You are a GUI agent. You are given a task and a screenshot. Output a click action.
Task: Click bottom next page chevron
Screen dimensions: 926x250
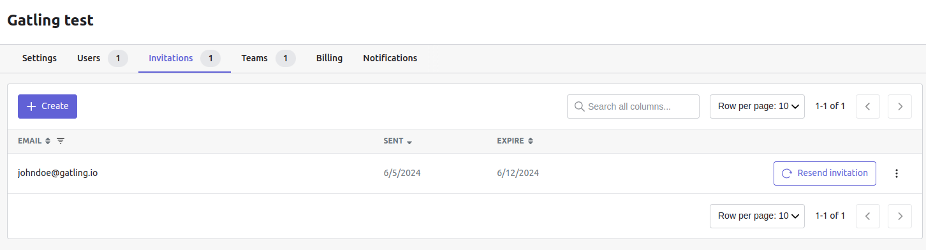(900, 216)
